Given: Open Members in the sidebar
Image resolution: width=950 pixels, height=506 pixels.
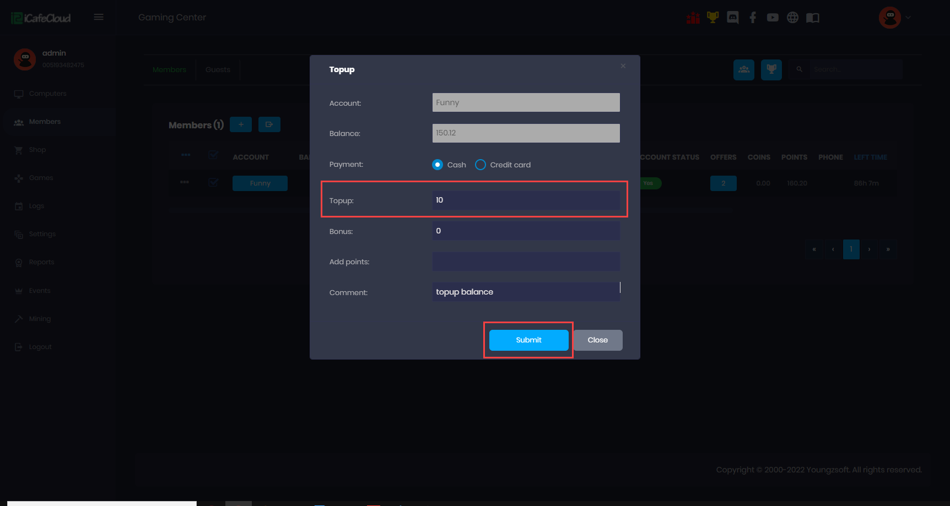Looking at the screenshot, I should (x=45, y=122).
